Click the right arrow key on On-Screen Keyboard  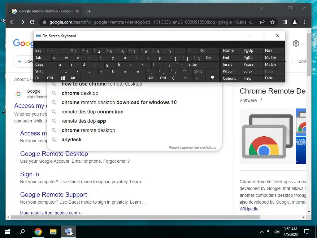(x=197, y=78)
